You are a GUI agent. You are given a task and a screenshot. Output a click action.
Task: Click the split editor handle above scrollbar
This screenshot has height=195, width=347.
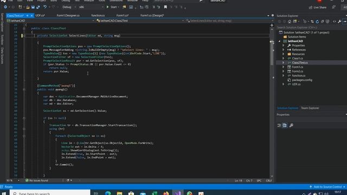click(x=272, y=25)
